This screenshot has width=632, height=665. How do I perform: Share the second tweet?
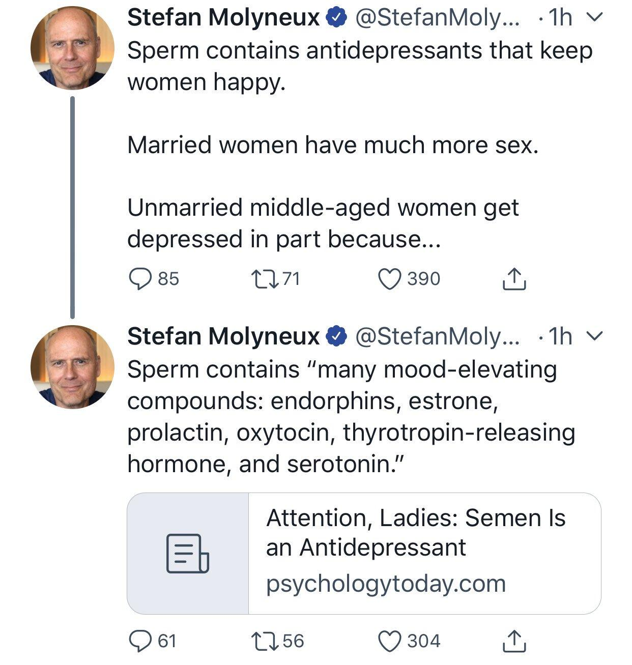(514, 641)
